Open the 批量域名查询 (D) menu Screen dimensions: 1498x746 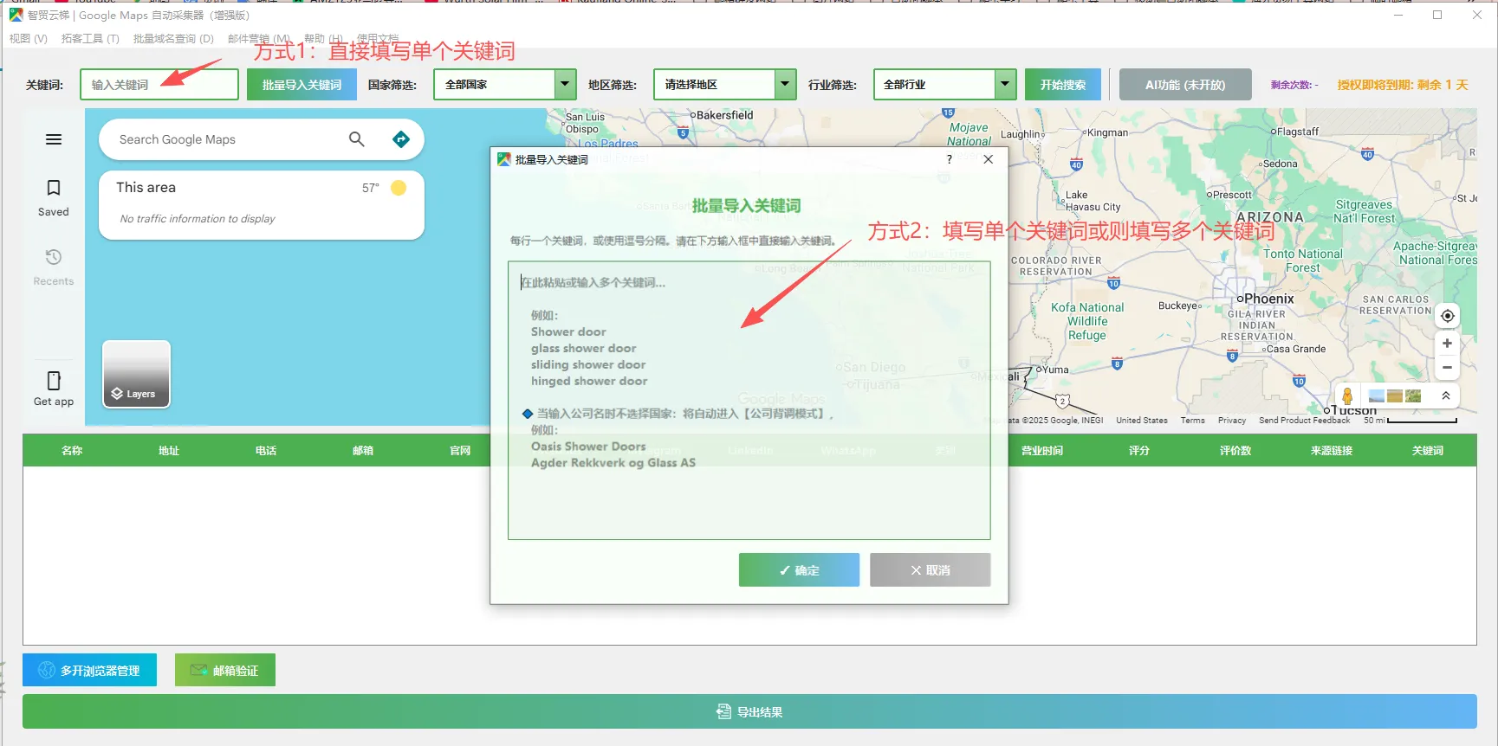click(173, 39)
